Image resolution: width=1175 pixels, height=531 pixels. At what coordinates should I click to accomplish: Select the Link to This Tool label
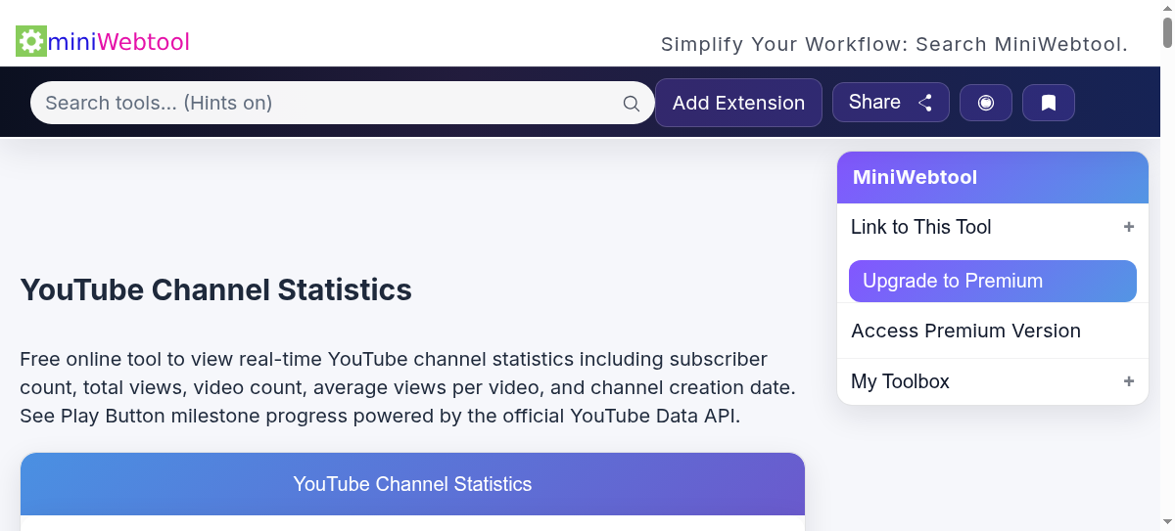pyautogui.click(x=920, y=227)
